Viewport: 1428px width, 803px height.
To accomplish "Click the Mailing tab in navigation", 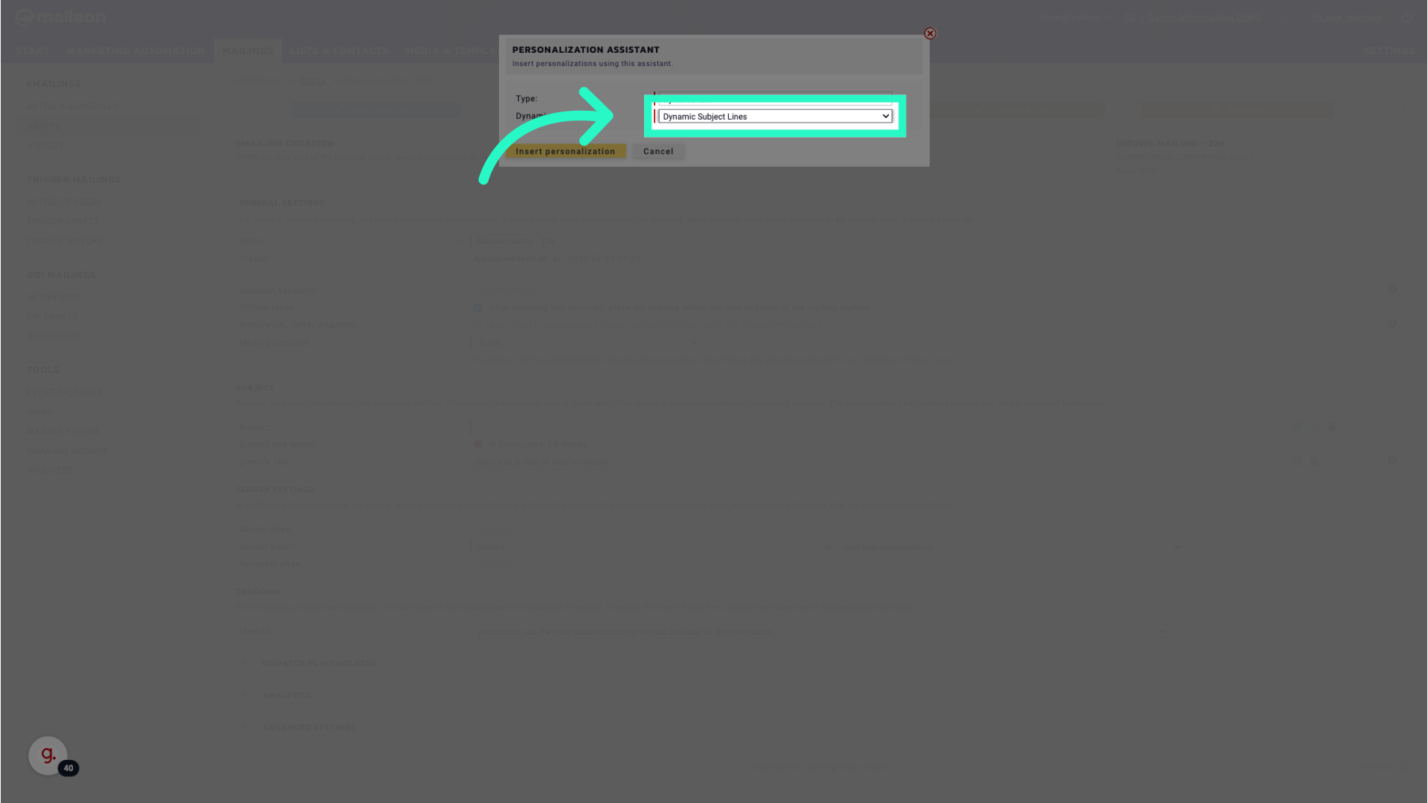I will click(247, 51).
